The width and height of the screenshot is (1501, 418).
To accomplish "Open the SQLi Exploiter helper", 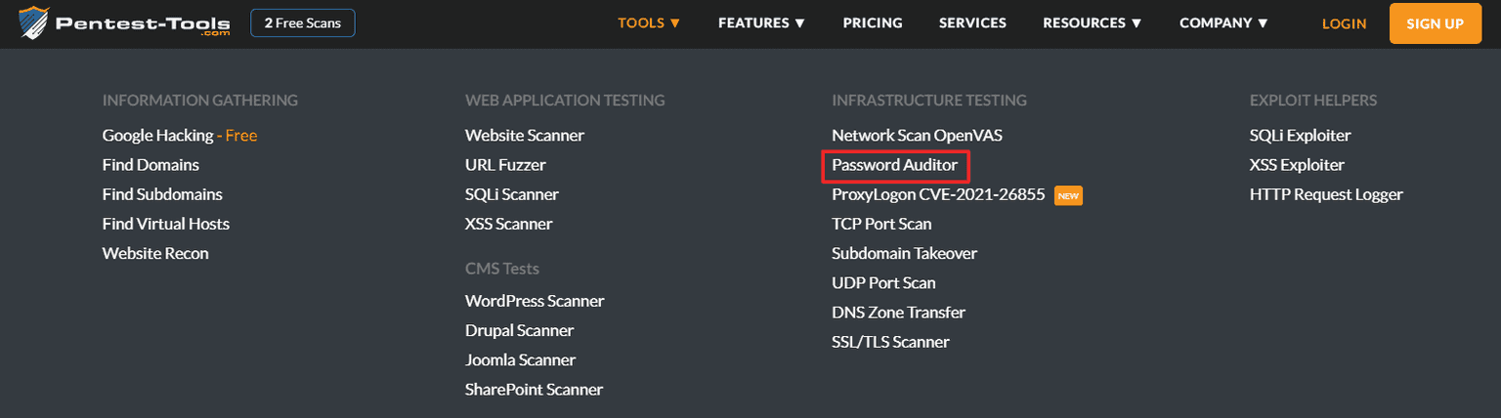I will coord(1300,136).
